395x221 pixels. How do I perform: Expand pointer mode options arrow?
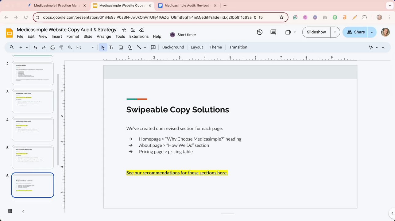click(x=377, y=48)
